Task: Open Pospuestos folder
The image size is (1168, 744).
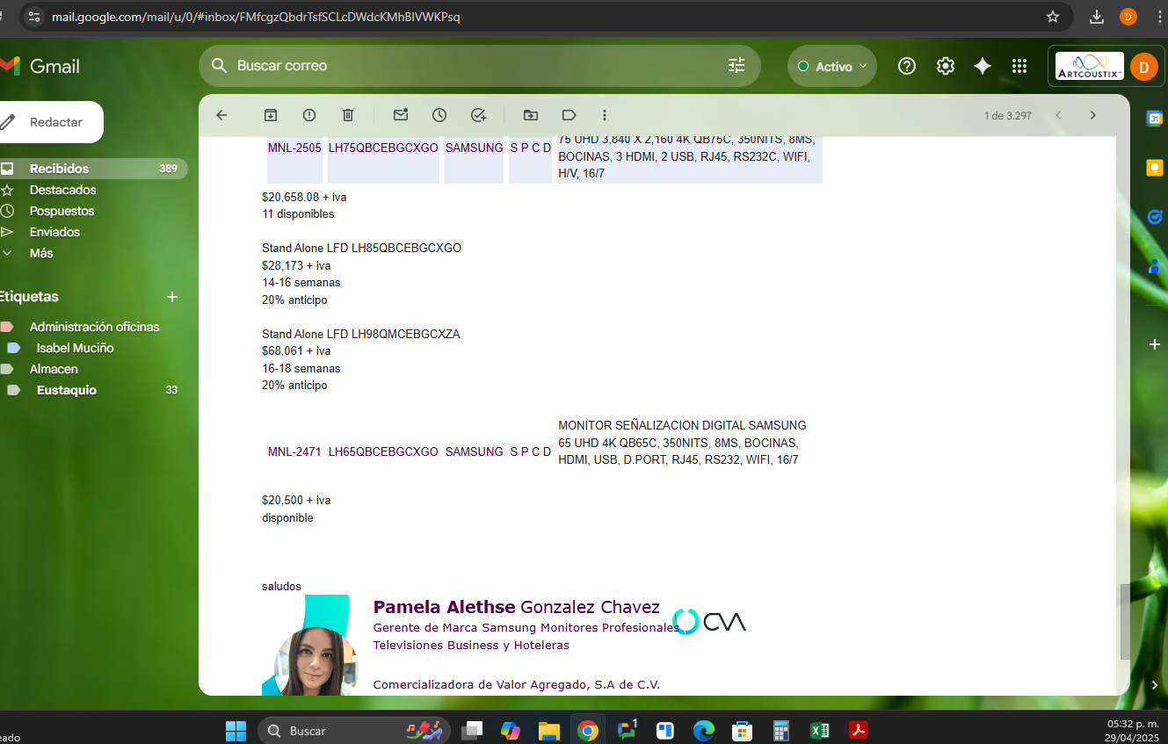Action: point(62,211)
